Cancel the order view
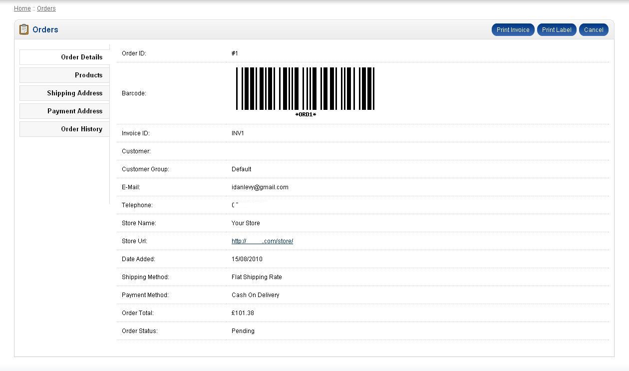The height and width of the screenshot is (371, 629). point(594,30)
